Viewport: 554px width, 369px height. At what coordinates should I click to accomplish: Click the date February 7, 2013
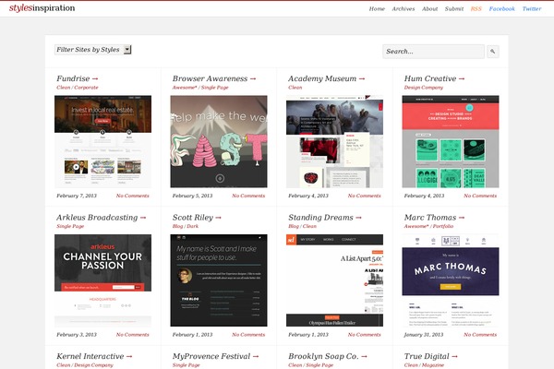77,196
